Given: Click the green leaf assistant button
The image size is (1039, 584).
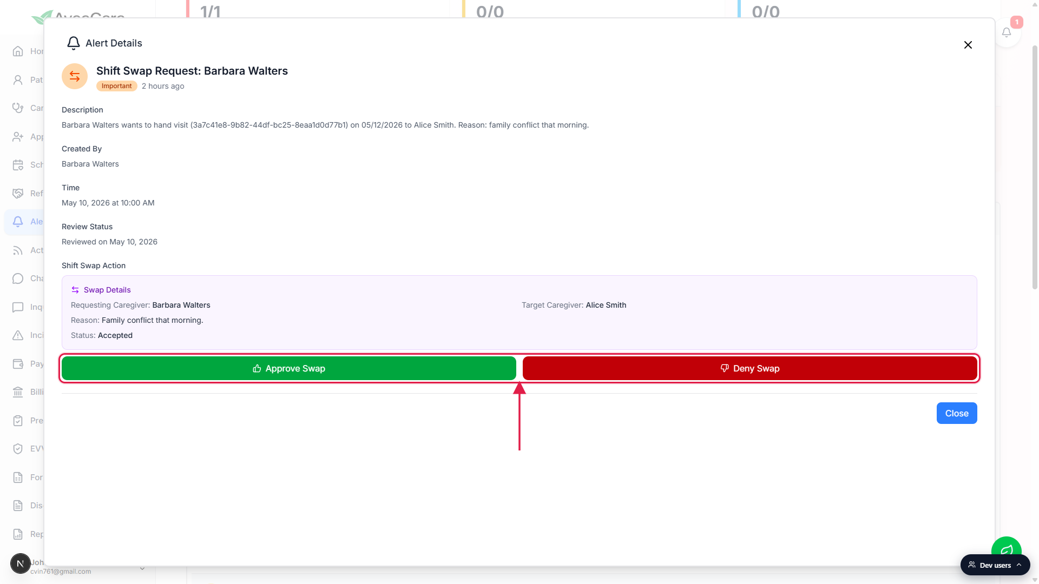Looking at the screenshot, I should [x=1006, y=547].
